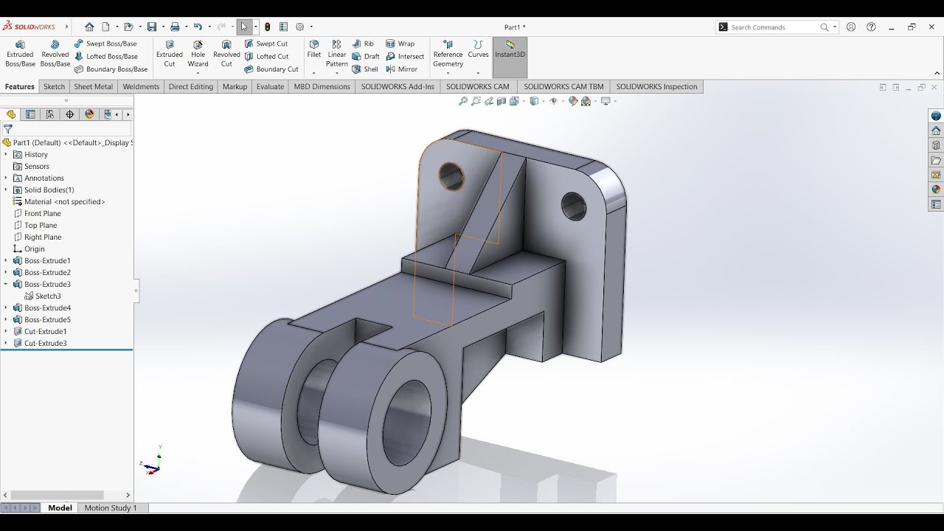The width and height of the screenshot is (944, 531).
Task: Expand the Annotations tree node
Action: (6, 178)
